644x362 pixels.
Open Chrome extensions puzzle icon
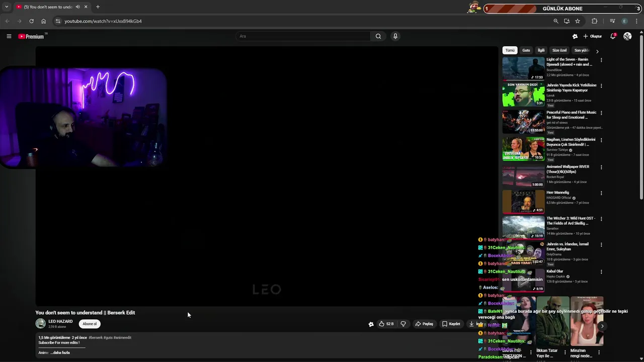[x=595, y=21]
